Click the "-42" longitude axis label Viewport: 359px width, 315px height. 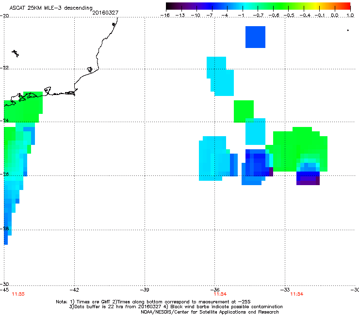point(74,290)
